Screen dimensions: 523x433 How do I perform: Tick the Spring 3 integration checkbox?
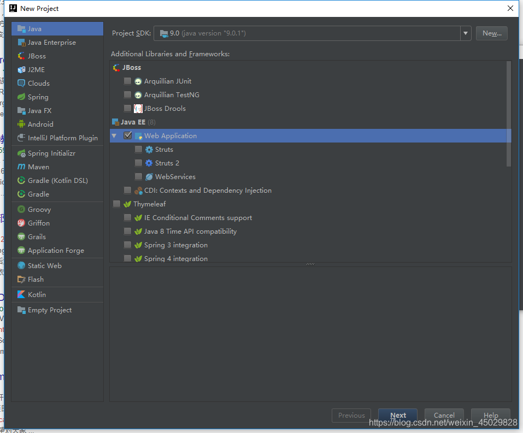point(127,245)
